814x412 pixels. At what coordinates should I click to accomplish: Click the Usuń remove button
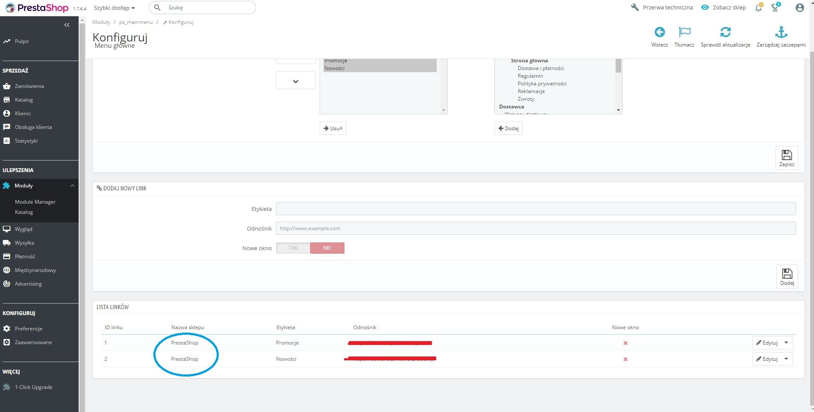[333, 129]
